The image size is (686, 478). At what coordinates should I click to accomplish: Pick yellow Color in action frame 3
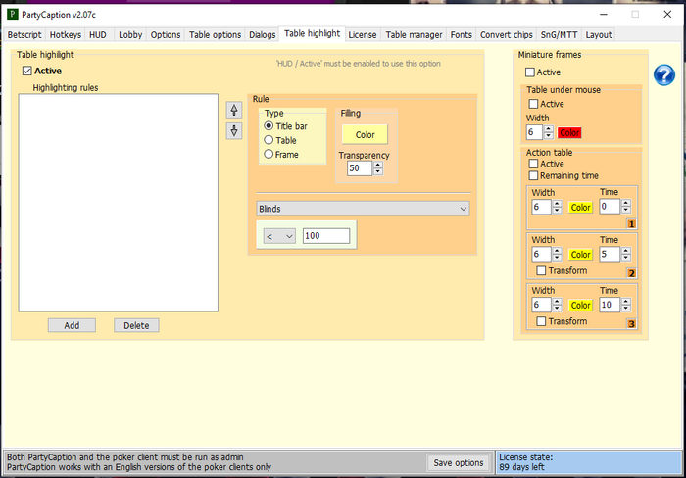[580, 306]
